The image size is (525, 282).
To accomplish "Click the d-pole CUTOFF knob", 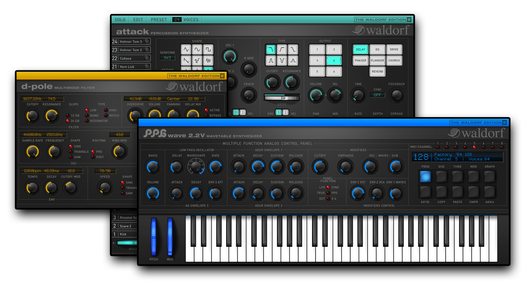I will coord(32,116).
